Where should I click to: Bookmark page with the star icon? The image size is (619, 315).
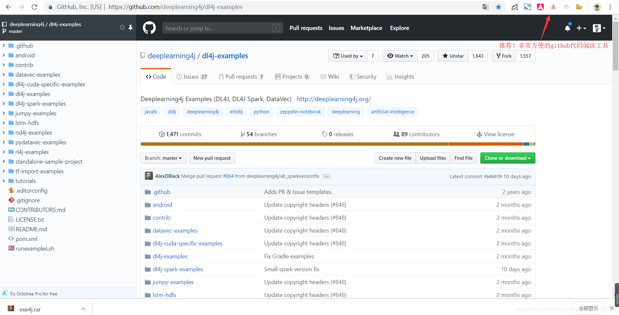[498, 7]
